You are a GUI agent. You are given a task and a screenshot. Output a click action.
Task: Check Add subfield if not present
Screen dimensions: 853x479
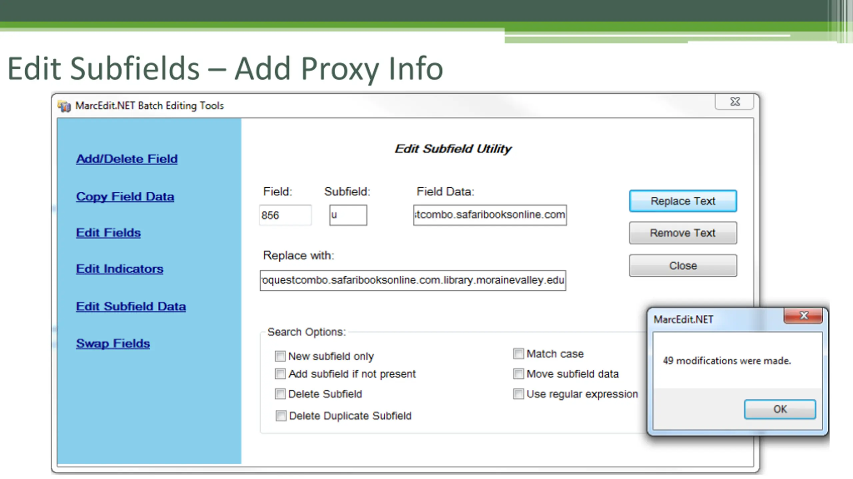(280, 374)
